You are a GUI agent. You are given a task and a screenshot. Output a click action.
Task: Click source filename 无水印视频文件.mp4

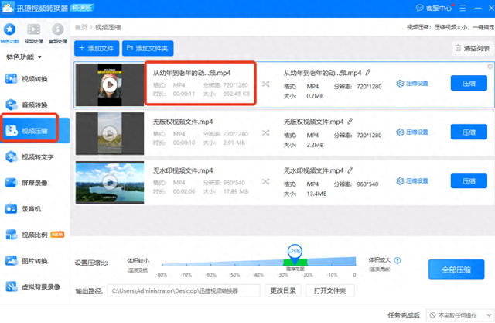coord(183,170)
